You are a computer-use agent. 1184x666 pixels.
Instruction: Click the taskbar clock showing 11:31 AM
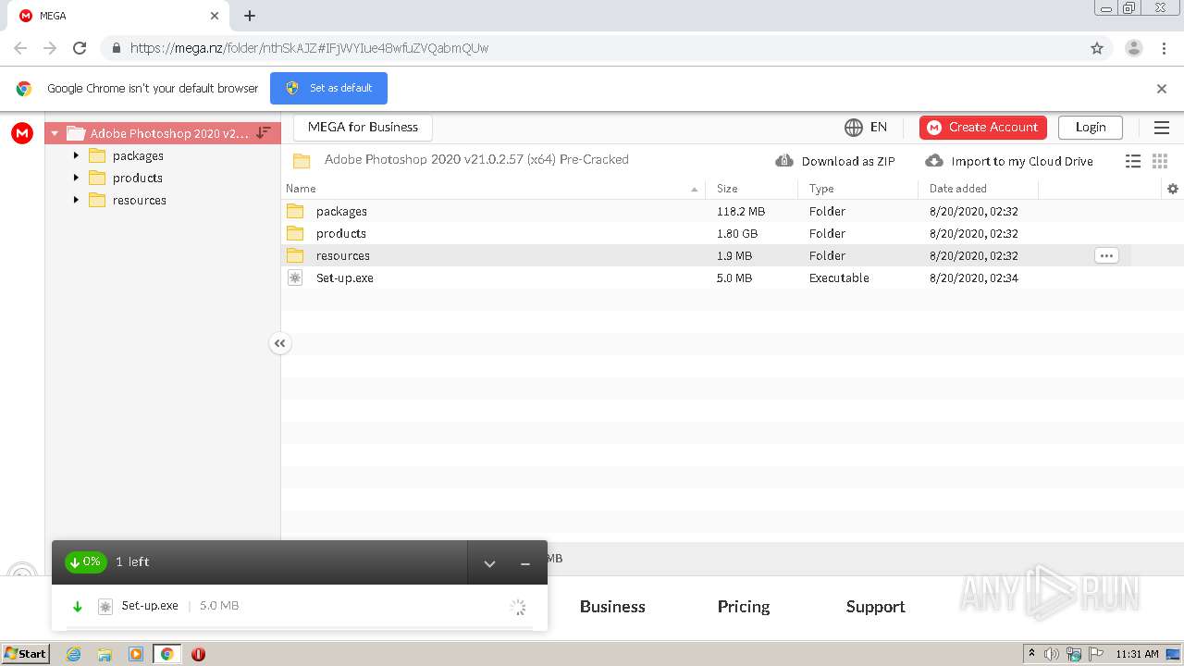[1137, 654]
